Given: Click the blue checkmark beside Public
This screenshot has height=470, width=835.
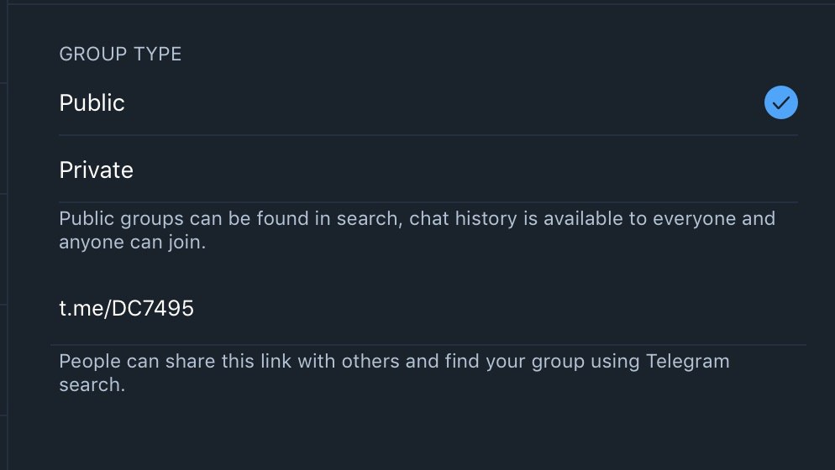Looking at the screenshot, I should click(x=780, y=102).
